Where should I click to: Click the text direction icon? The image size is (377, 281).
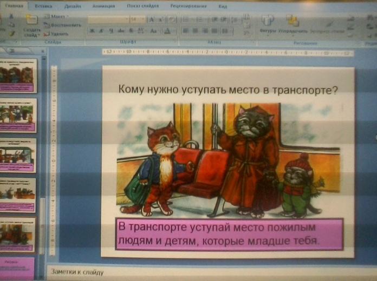tap(246, 17)
